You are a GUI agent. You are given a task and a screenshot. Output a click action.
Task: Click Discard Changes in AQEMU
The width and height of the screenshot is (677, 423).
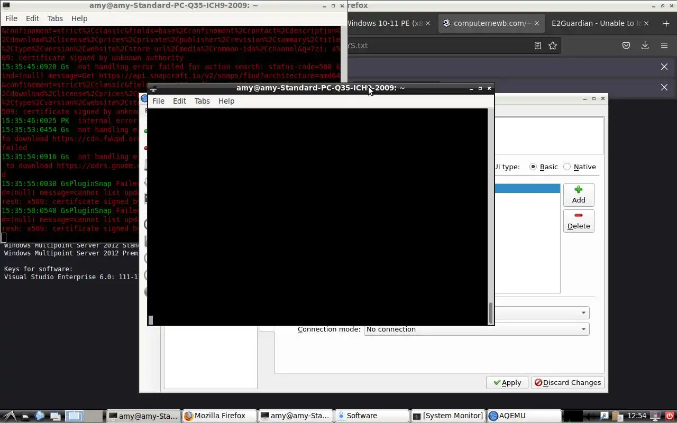coord(568,382)
